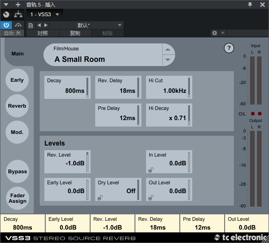Switch to the Reverb page
Screen dimensions: 269x243
click(17, 106)
